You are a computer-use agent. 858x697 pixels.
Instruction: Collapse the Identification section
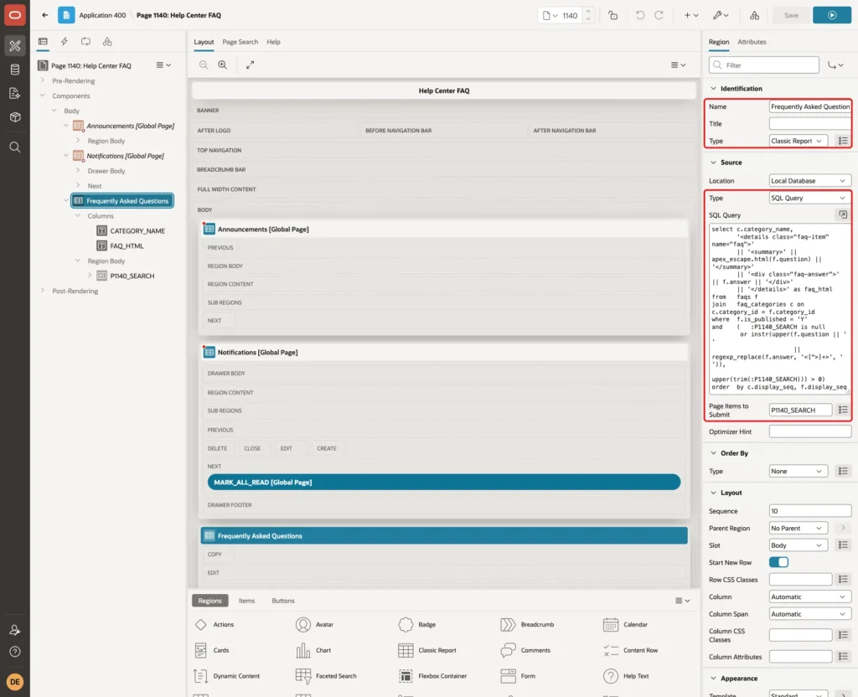[x=713, y=89]
